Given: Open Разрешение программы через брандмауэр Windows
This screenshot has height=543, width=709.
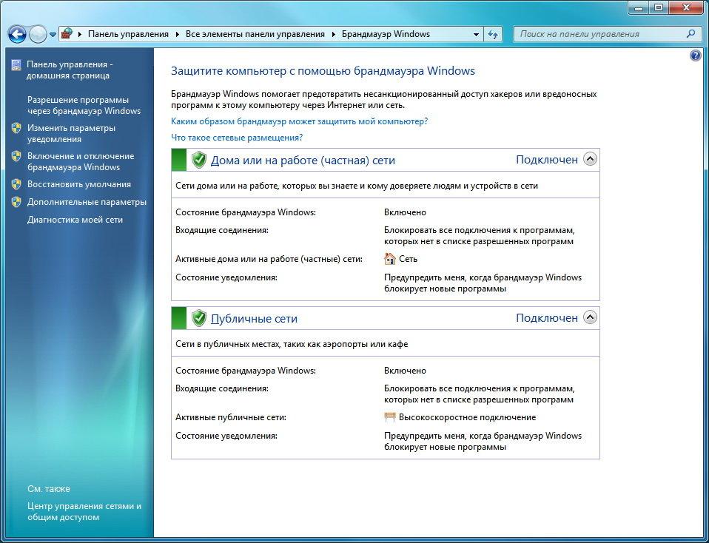Looking at the screenshot, I should click(x=84, y=105).
